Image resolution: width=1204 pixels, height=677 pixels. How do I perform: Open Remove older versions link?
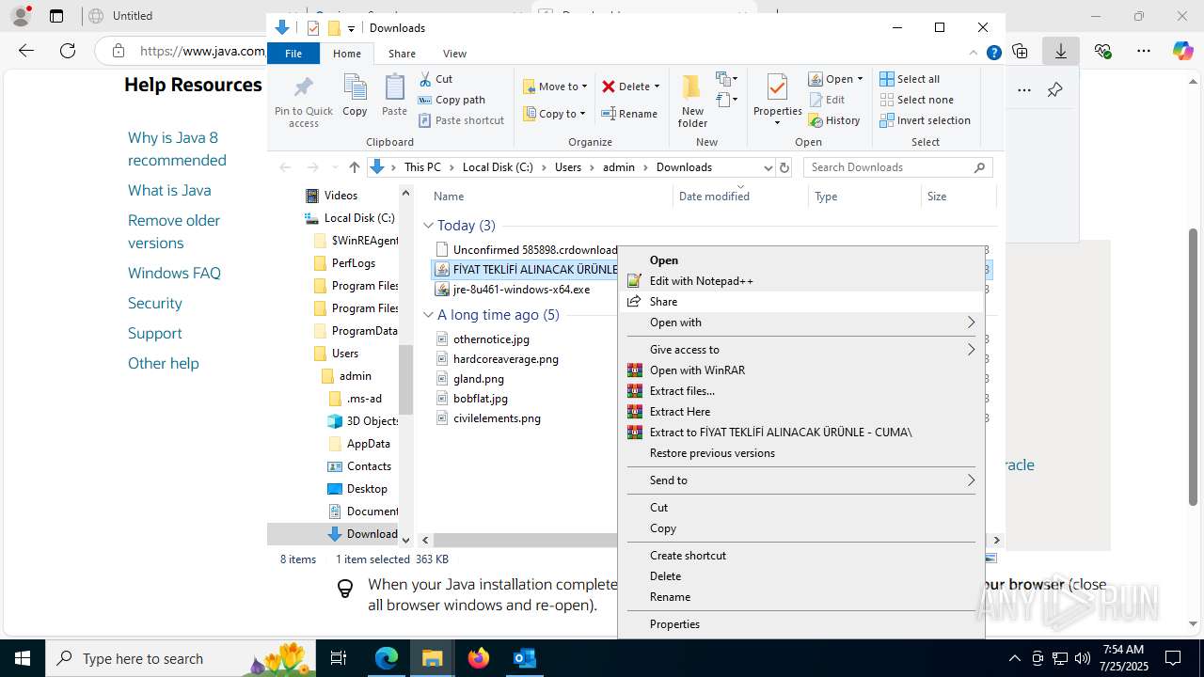(x=174, y=231)
